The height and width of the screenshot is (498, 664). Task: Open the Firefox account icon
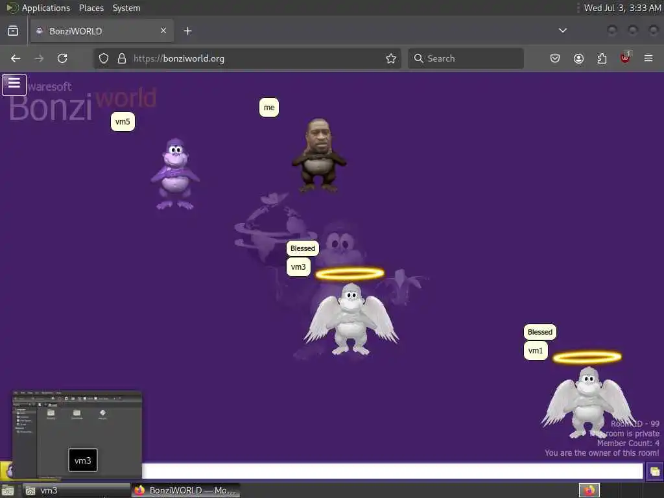(578, 58)
